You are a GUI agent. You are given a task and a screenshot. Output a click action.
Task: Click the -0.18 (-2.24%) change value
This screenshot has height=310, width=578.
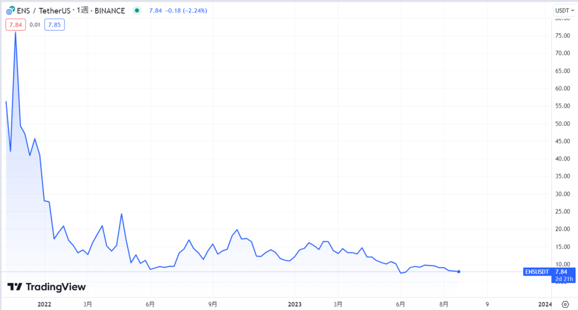(x=186, y=11)
